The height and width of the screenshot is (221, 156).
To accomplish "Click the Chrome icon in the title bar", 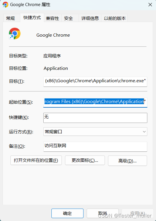I will [5, 5].
